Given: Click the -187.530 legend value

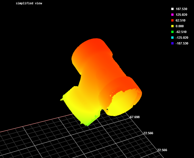Looking at the screenshot, I should point(182,43).
